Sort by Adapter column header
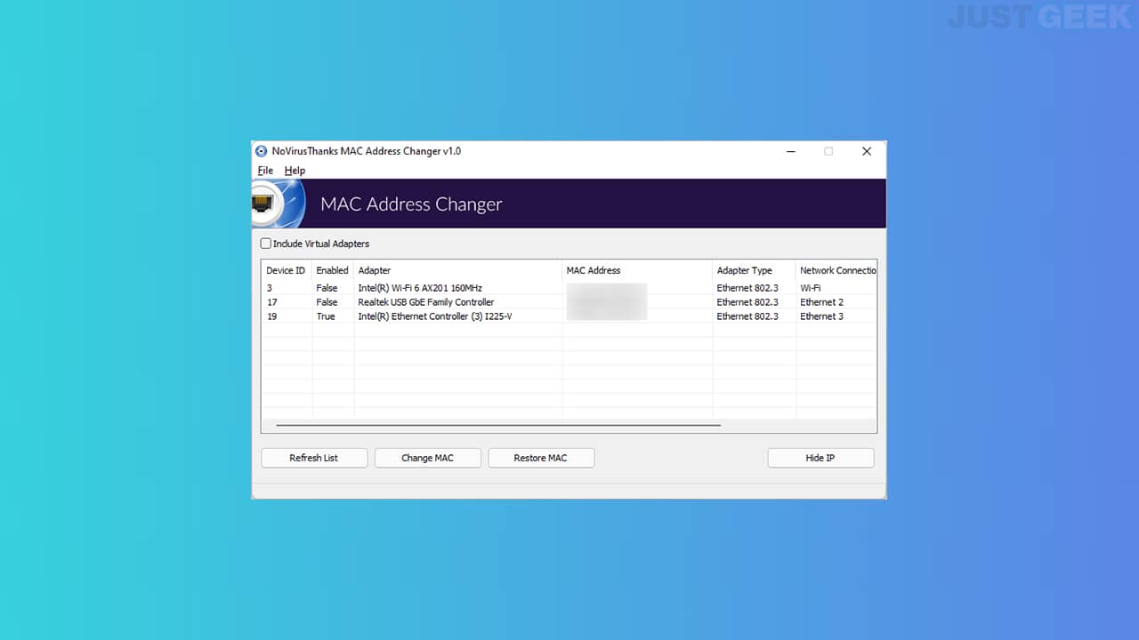This screenshot has height=640, width=1139. [x=458, y=270]
